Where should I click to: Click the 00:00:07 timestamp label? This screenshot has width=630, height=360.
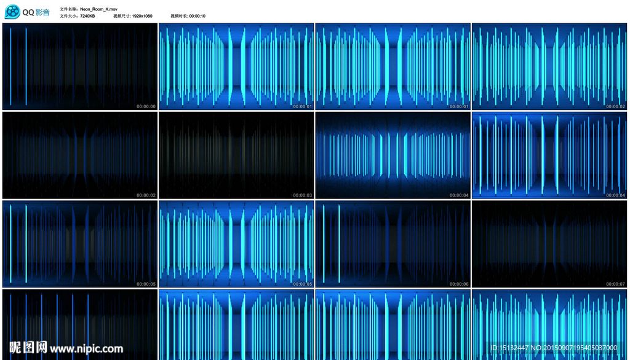point(615,284)
